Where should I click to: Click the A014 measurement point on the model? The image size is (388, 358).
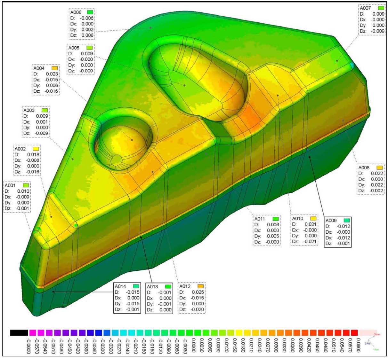(x=53, y=291)
